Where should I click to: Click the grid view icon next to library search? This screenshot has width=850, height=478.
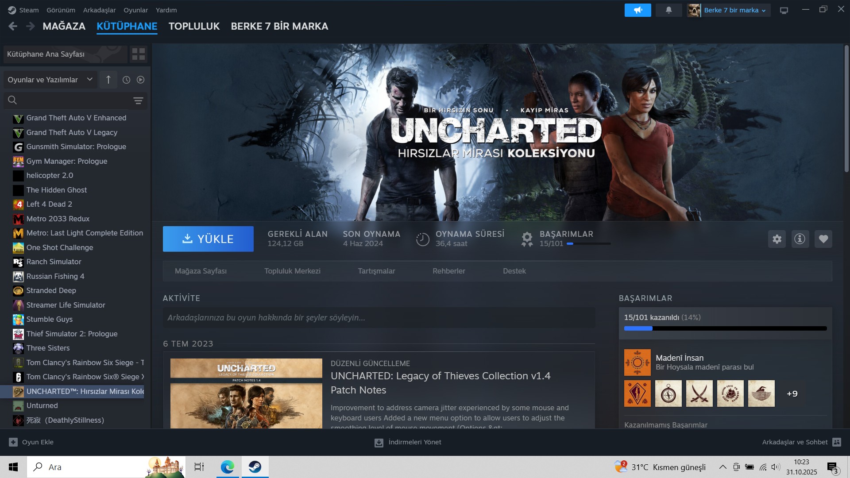point(138,54)
